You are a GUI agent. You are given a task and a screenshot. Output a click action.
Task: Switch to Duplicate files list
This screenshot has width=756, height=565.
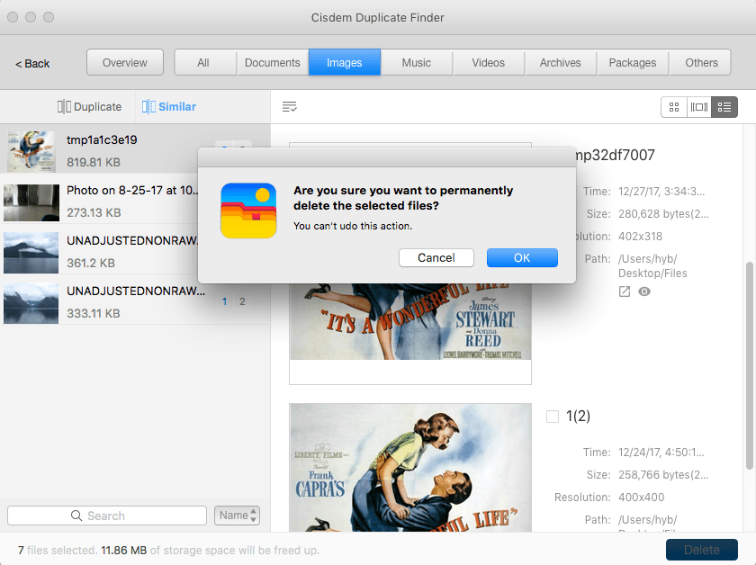(90, 106)
